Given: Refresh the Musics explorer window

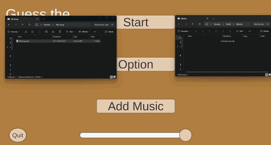Looking at the screenshot, I should coord(200,24).
